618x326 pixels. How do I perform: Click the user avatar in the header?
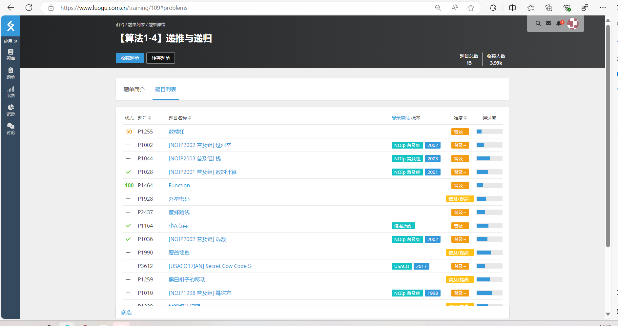coord(573,24)
